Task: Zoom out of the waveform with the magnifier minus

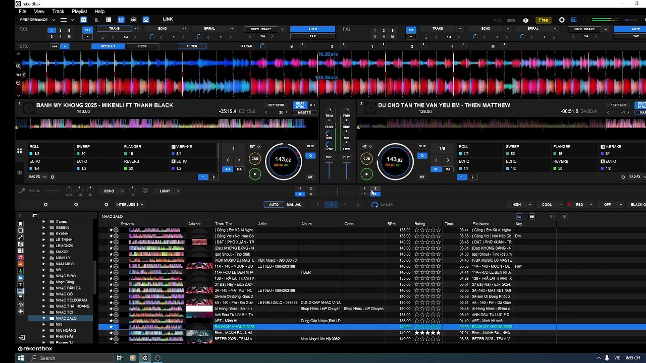Action: pyautogui.click(x=19, y=83)
